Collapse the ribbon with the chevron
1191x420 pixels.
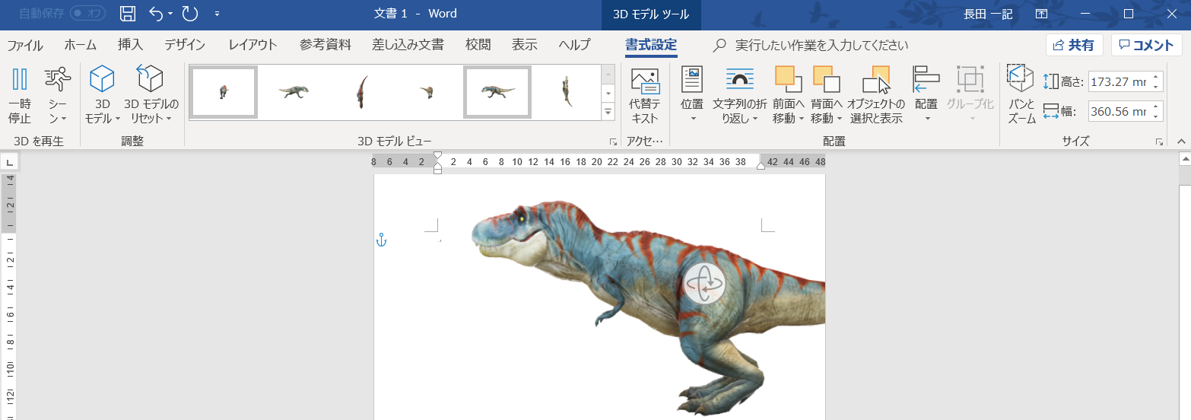pos(1181,142)
